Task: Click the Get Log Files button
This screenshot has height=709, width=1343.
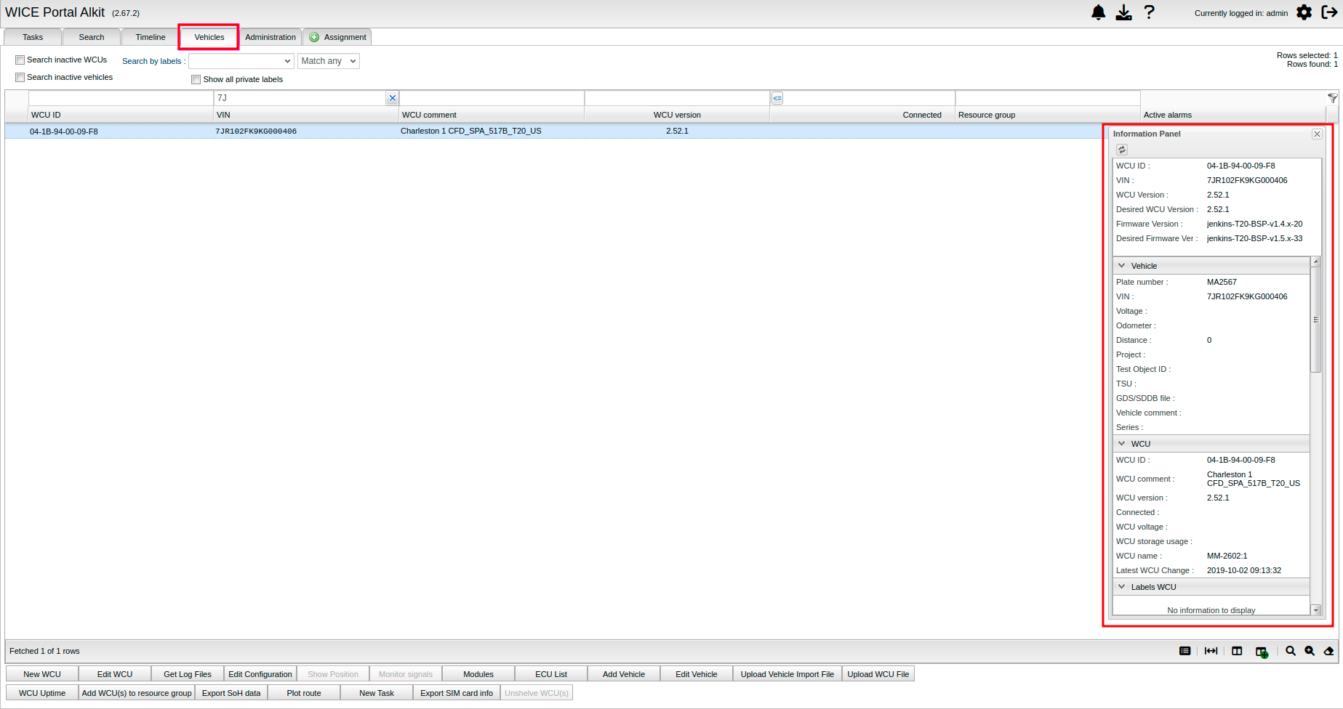Action: point(188,674)
